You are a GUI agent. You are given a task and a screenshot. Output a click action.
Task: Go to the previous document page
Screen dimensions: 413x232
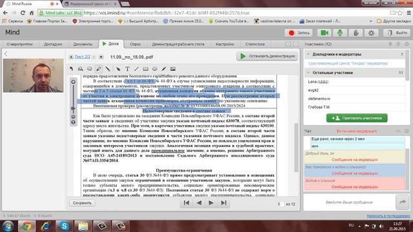199,203
